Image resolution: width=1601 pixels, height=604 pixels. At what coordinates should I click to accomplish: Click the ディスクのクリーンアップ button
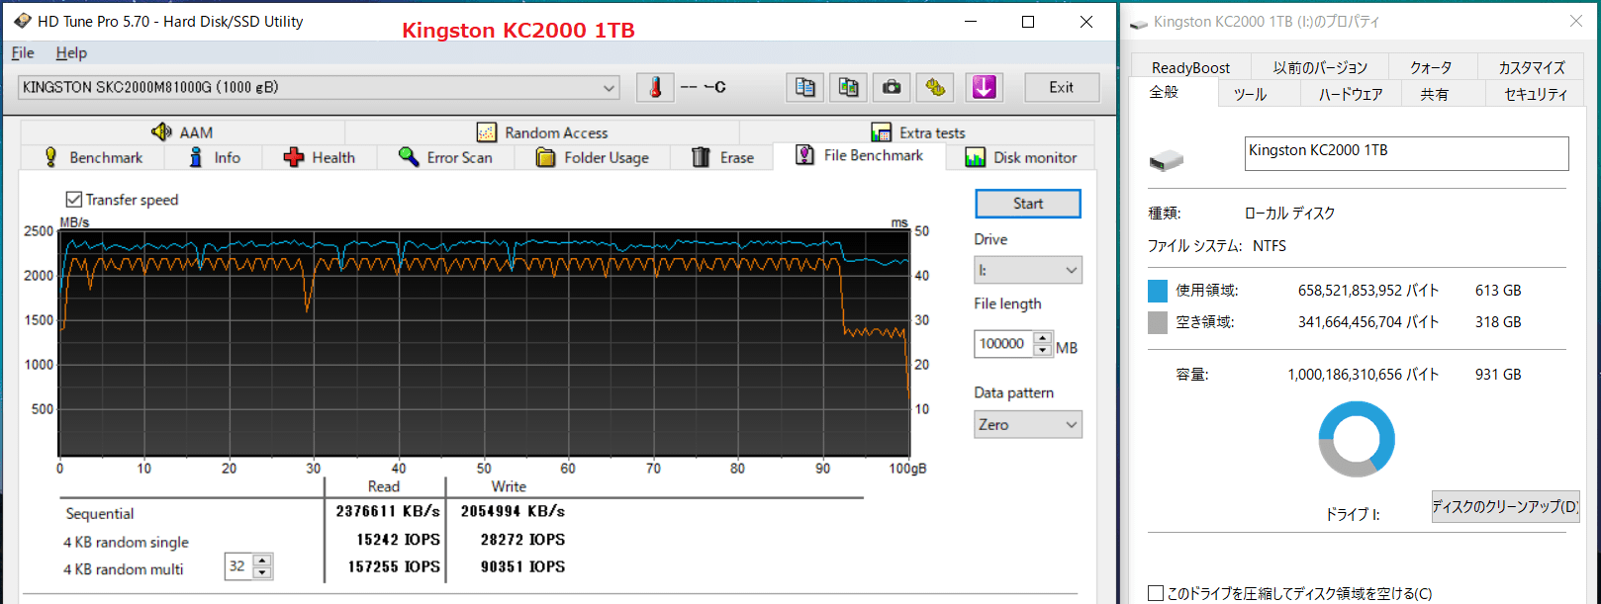pos(1505,506)
